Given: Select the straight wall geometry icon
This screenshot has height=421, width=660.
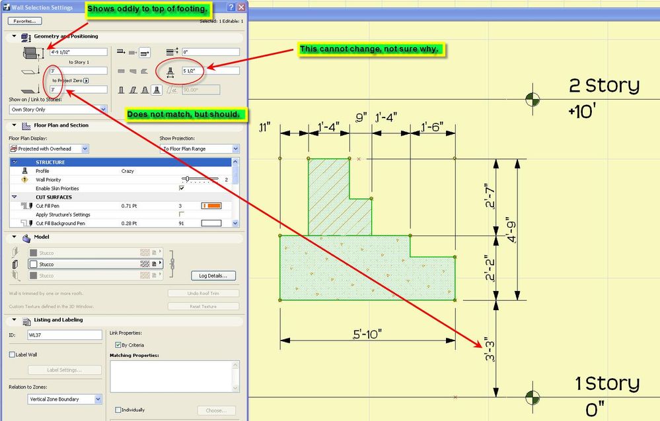Looking at the screenshot, I should pyautogui.click(x=121, y=71).
